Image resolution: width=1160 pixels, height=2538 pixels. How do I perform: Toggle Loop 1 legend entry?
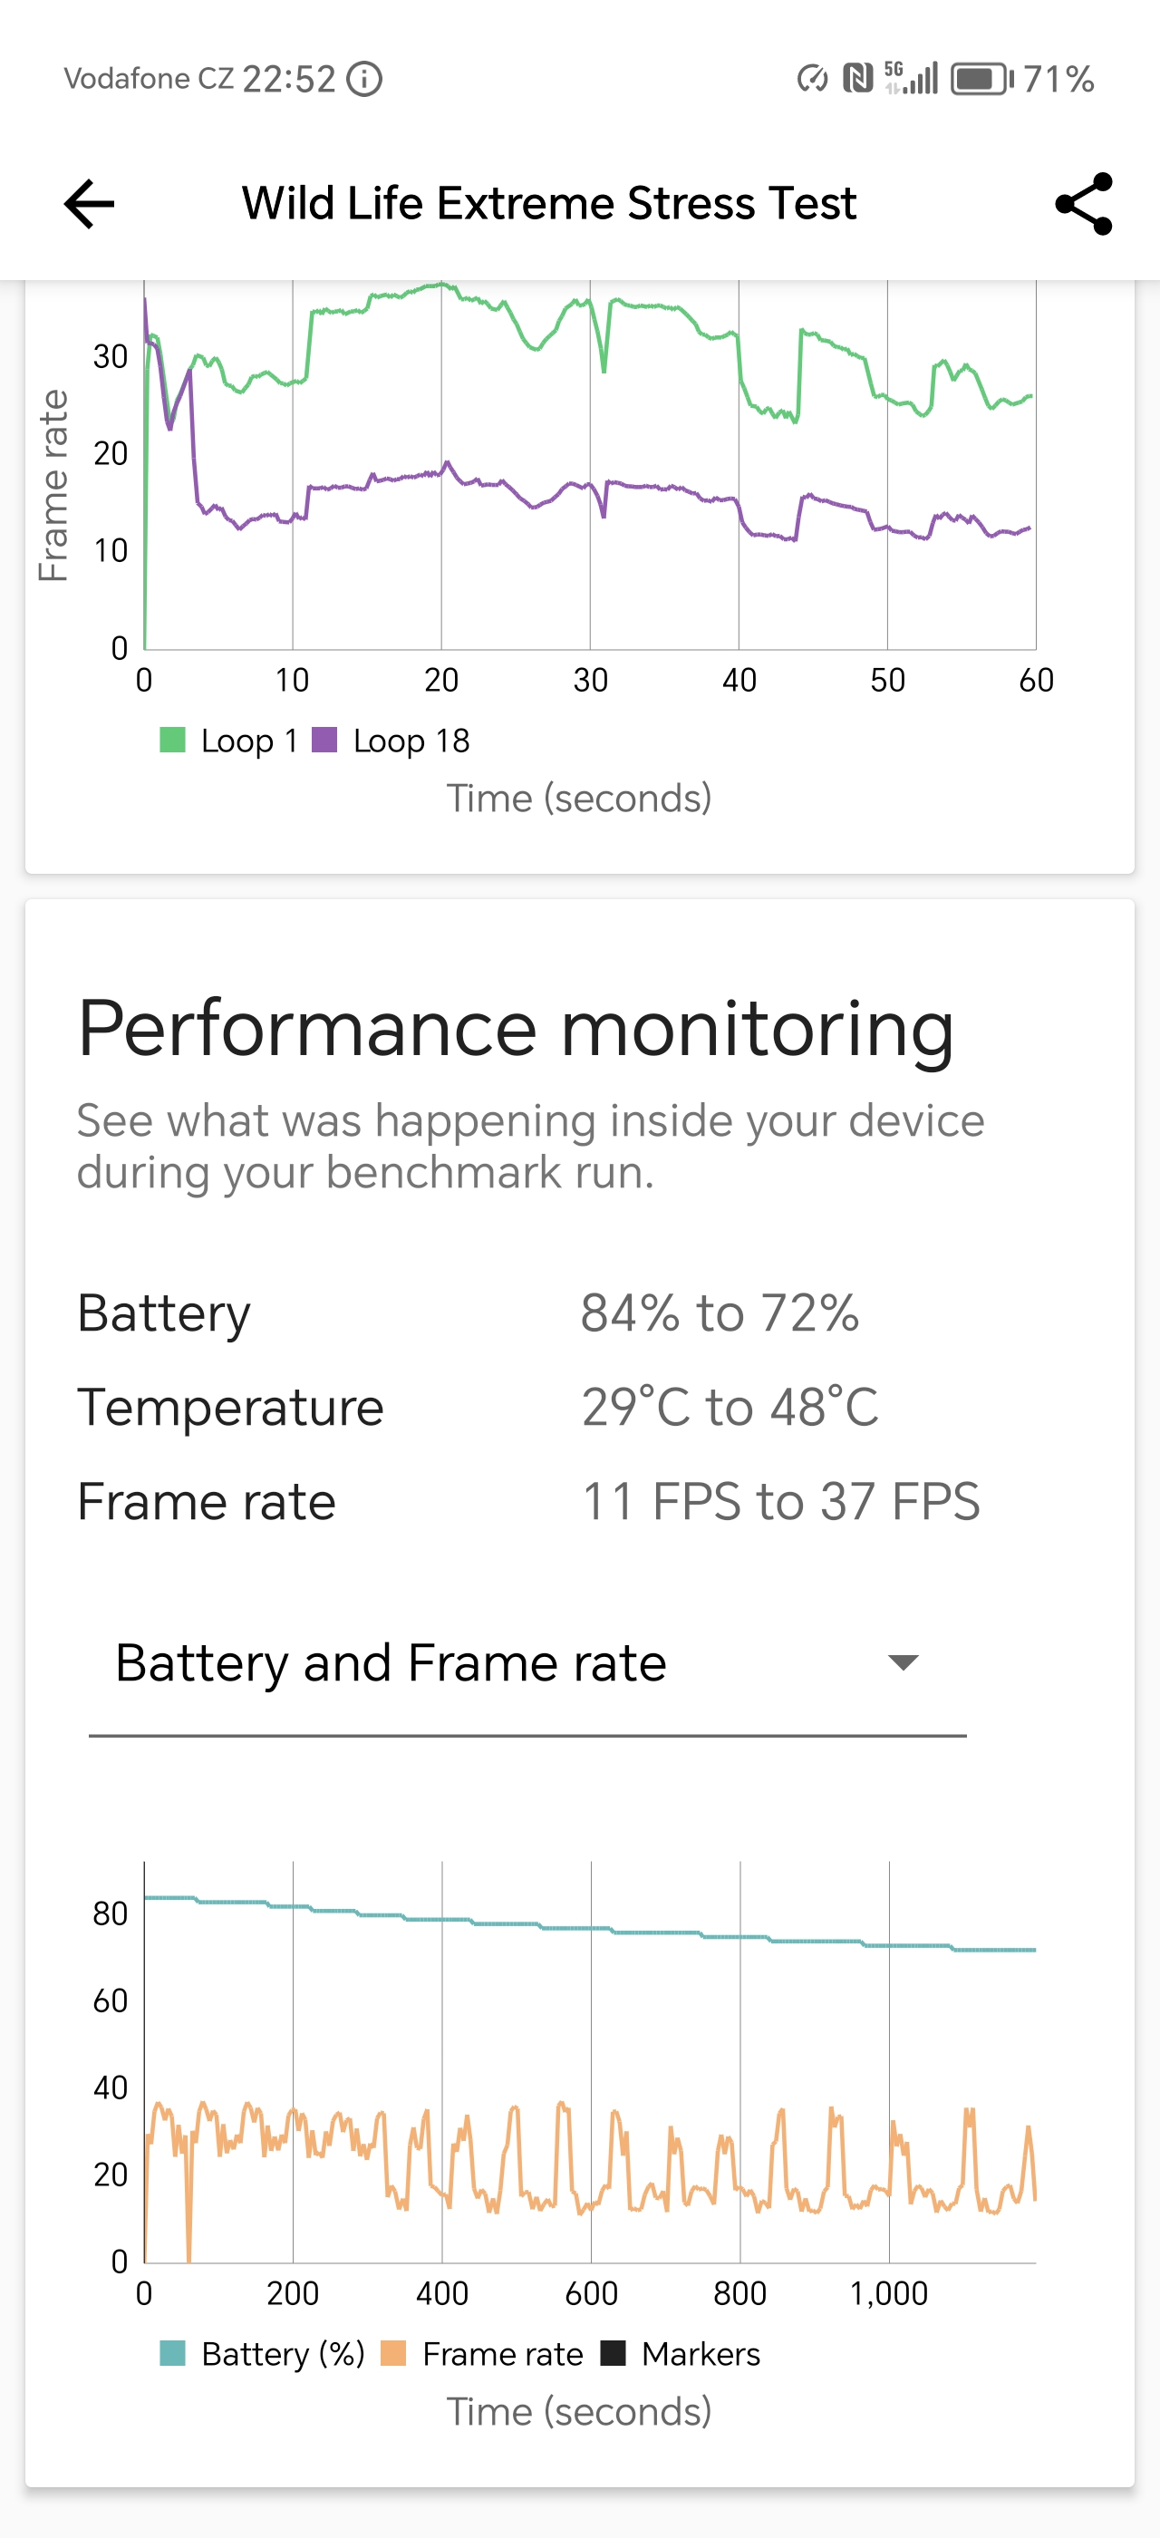click(x=229, y=741)
